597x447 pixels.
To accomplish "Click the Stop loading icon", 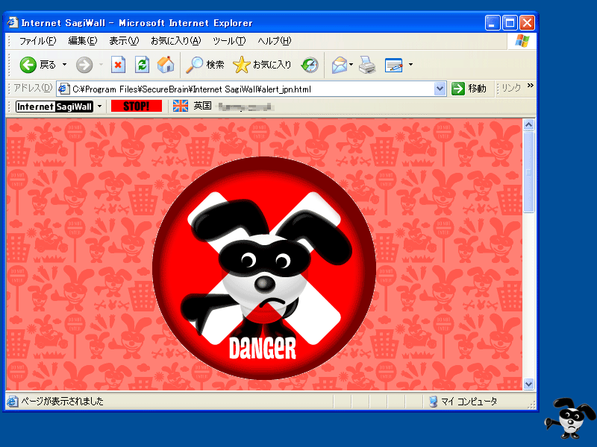I will [x=119, y=65].
